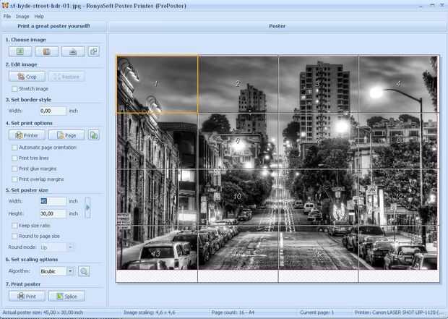Enable Print trim lines checkbox
This screenshot has height=319, width=448.
point(14,158)
